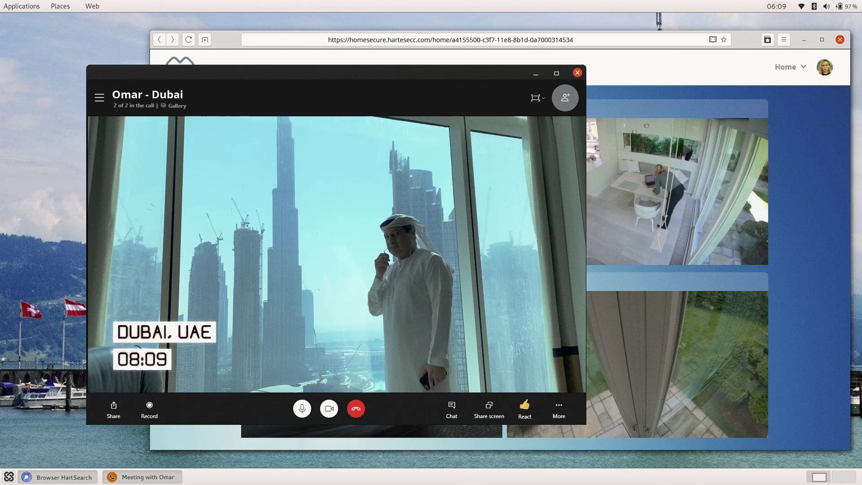The height and width of the screenshot is (485, 862).
Task: Click the Share icon in call
Action: tap(114, 409)
